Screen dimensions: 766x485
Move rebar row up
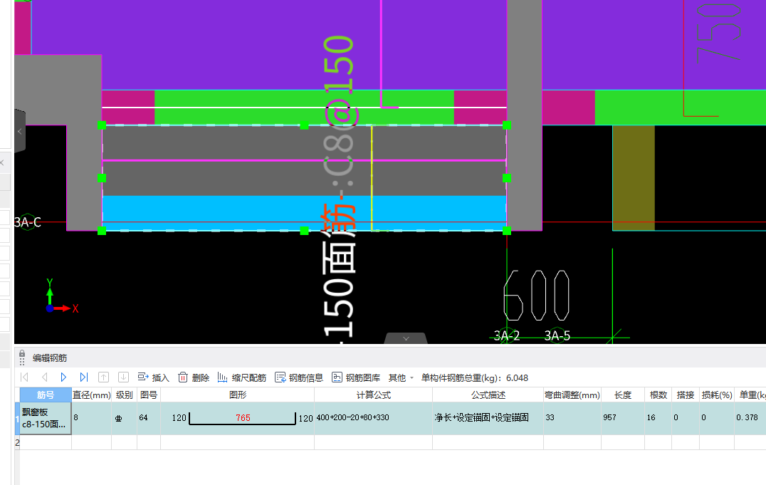103,377
